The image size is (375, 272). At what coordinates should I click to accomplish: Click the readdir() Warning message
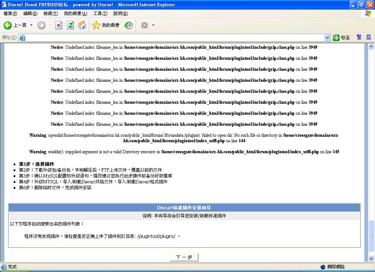pyautogui.click(x=184, y=151)
